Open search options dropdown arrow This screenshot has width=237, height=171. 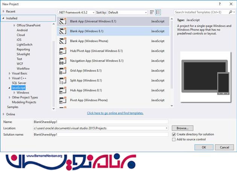(234, 12)
